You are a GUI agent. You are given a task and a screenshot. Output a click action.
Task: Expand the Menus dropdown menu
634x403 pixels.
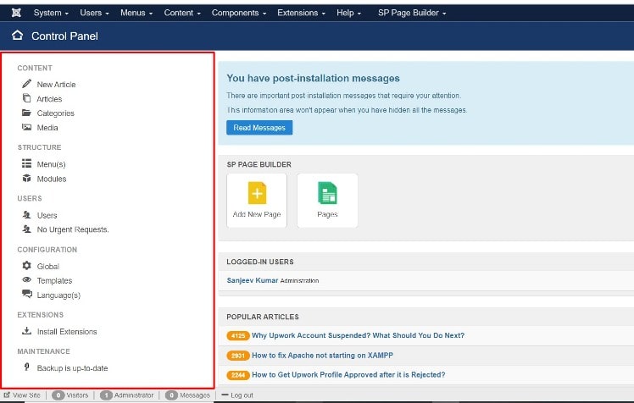(136, 13)
